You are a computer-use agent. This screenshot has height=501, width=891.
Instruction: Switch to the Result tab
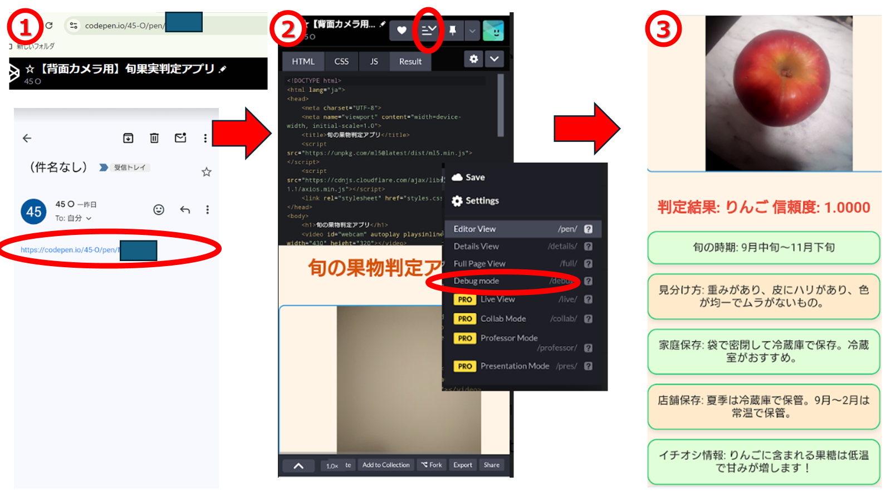coord(410,61)
